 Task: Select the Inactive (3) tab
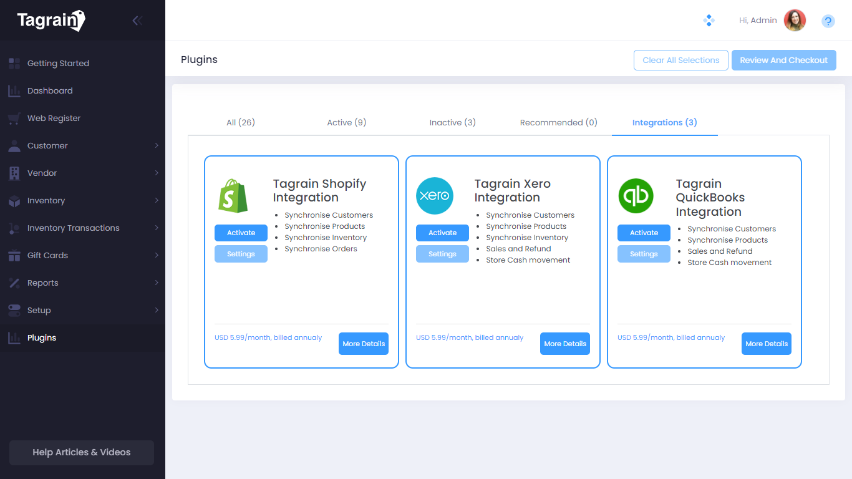coord(452,122)
